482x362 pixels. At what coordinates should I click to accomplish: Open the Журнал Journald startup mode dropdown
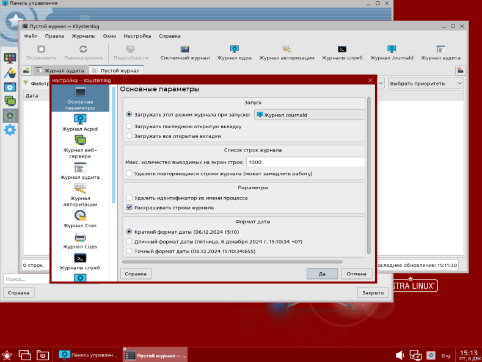point(310,115)
